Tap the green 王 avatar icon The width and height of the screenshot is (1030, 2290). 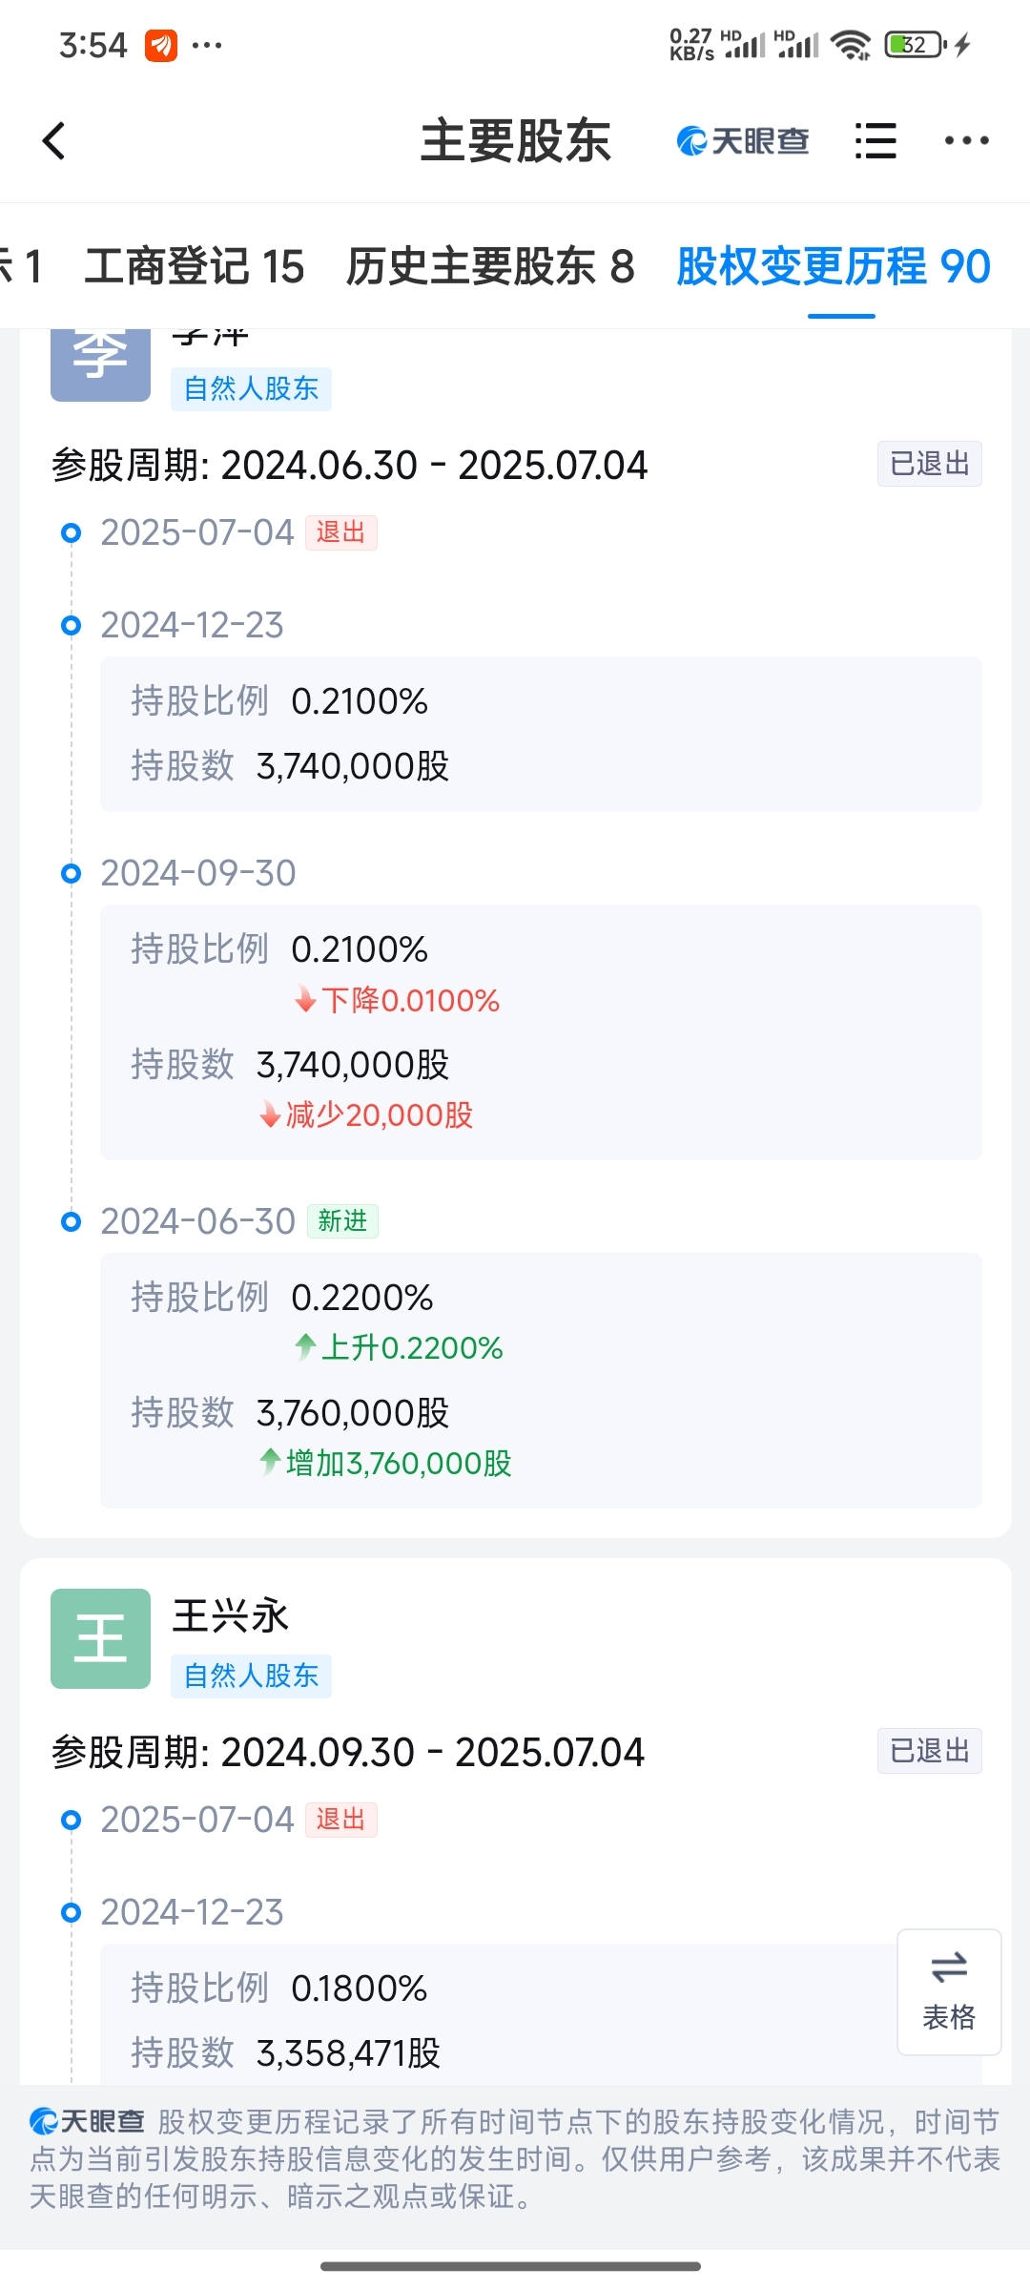coord(100,1638)
